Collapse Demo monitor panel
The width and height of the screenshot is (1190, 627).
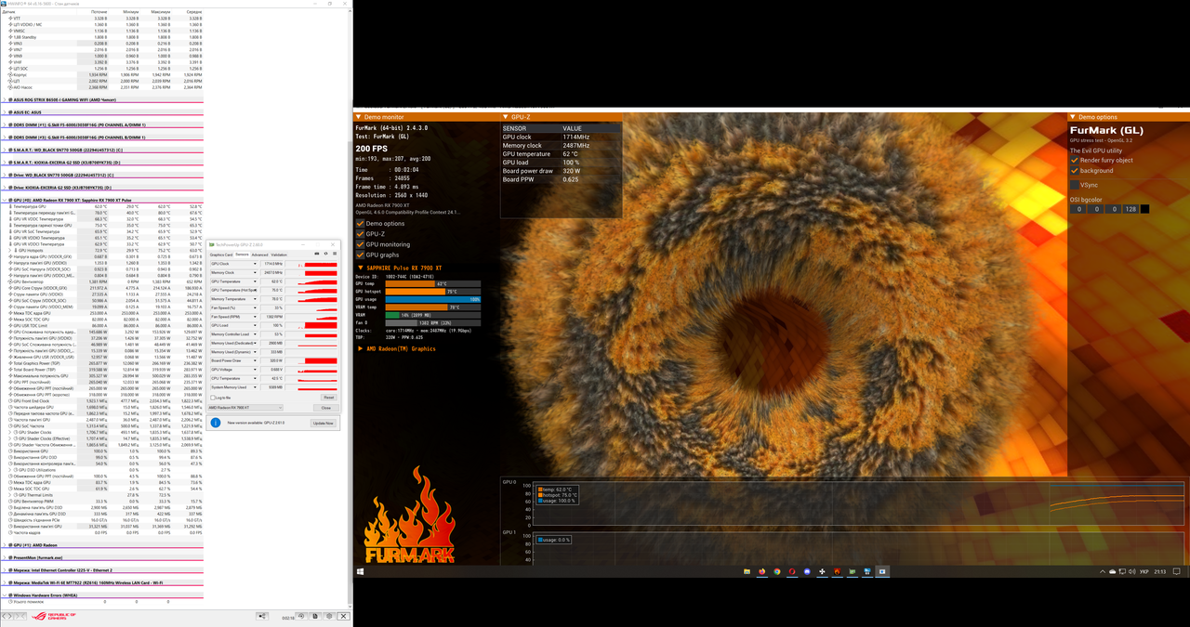(x=360, y=117)
